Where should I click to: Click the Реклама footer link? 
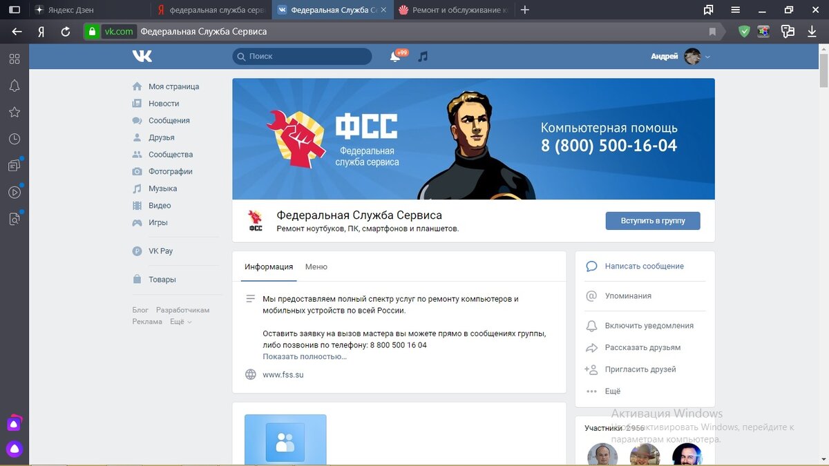[x=147, y=322]
